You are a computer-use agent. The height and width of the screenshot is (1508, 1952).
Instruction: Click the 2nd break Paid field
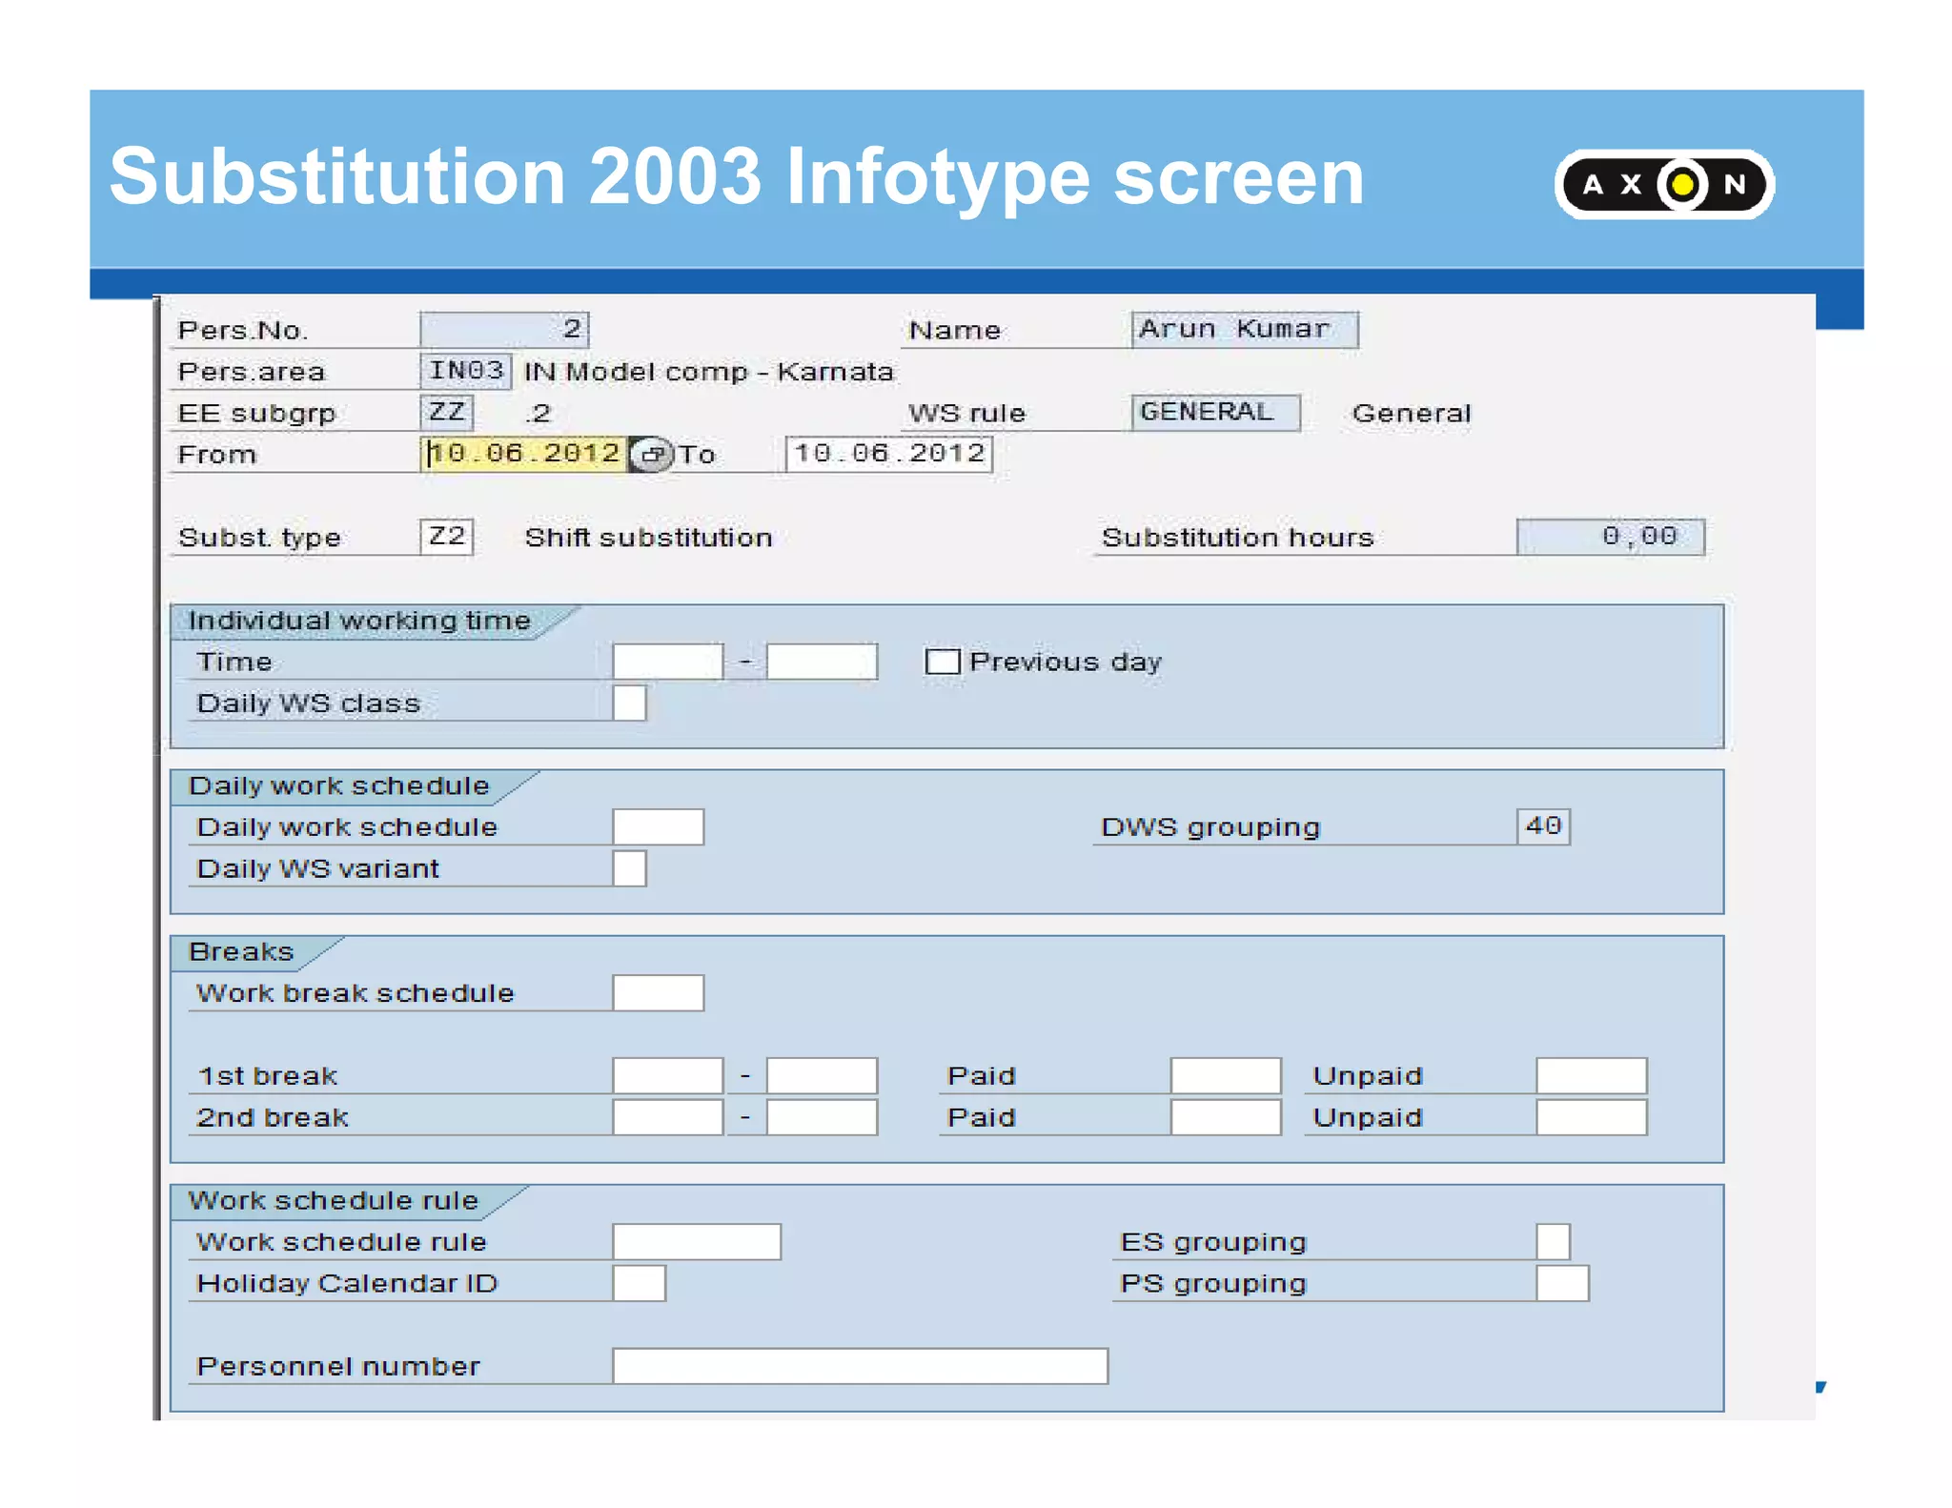1226,1117
